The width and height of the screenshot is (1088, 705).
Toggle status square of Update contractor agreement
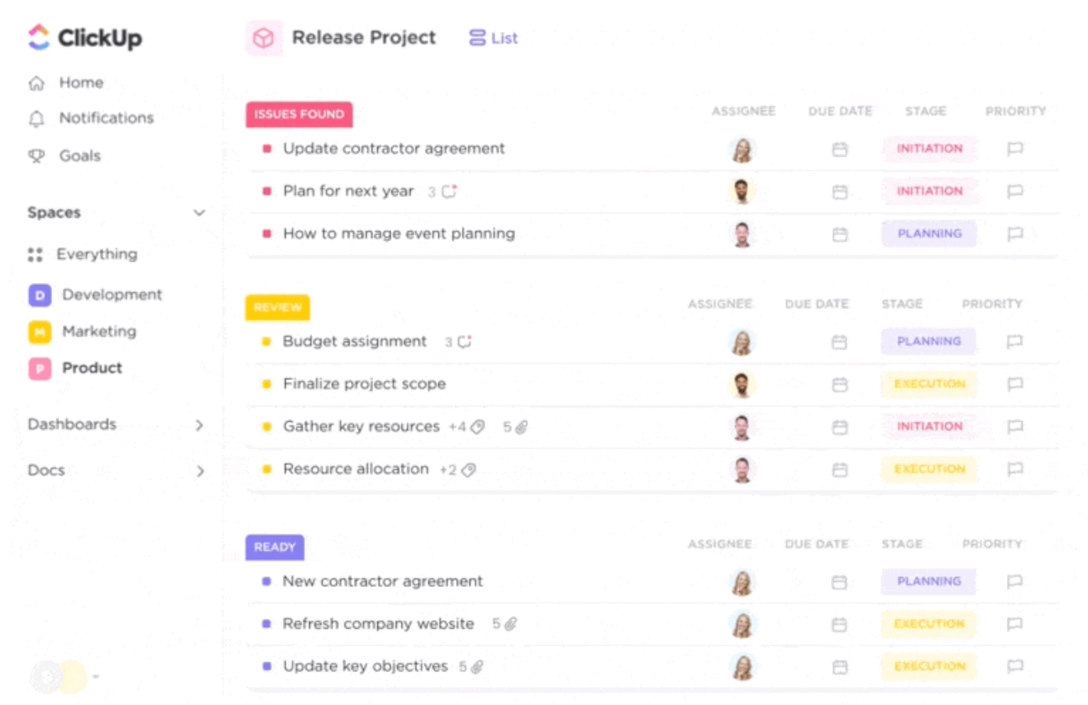[267, 149]
